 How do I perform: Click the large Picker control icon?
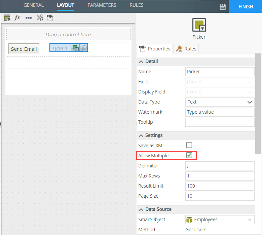pos(199,25)
